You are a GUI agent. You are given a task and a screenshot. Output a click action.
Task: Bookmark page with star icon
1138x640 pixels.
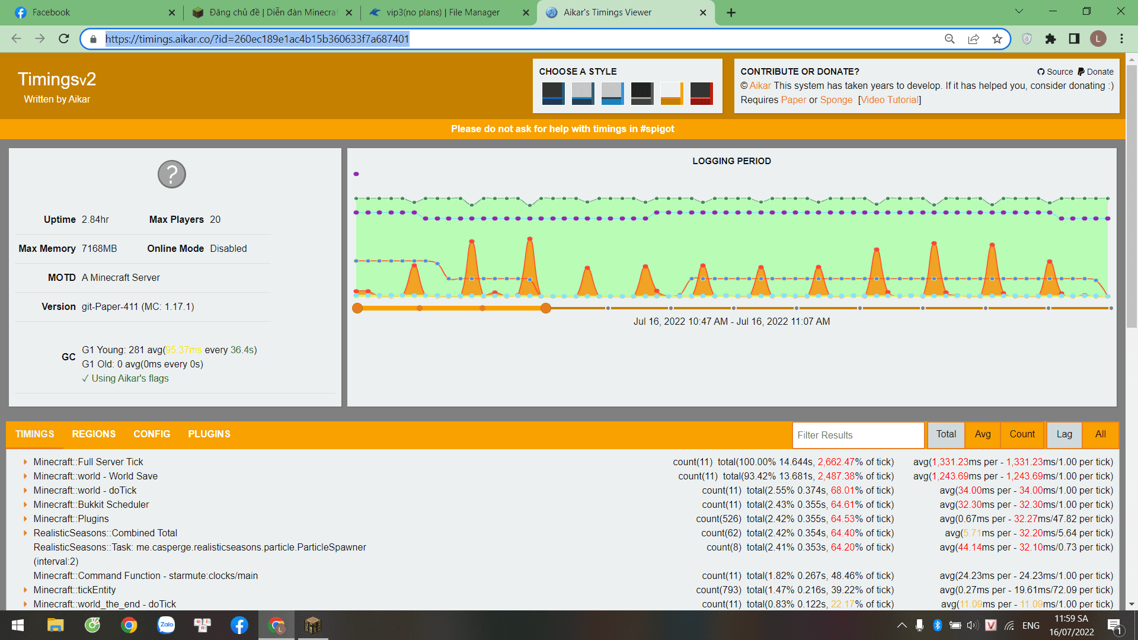997,39
